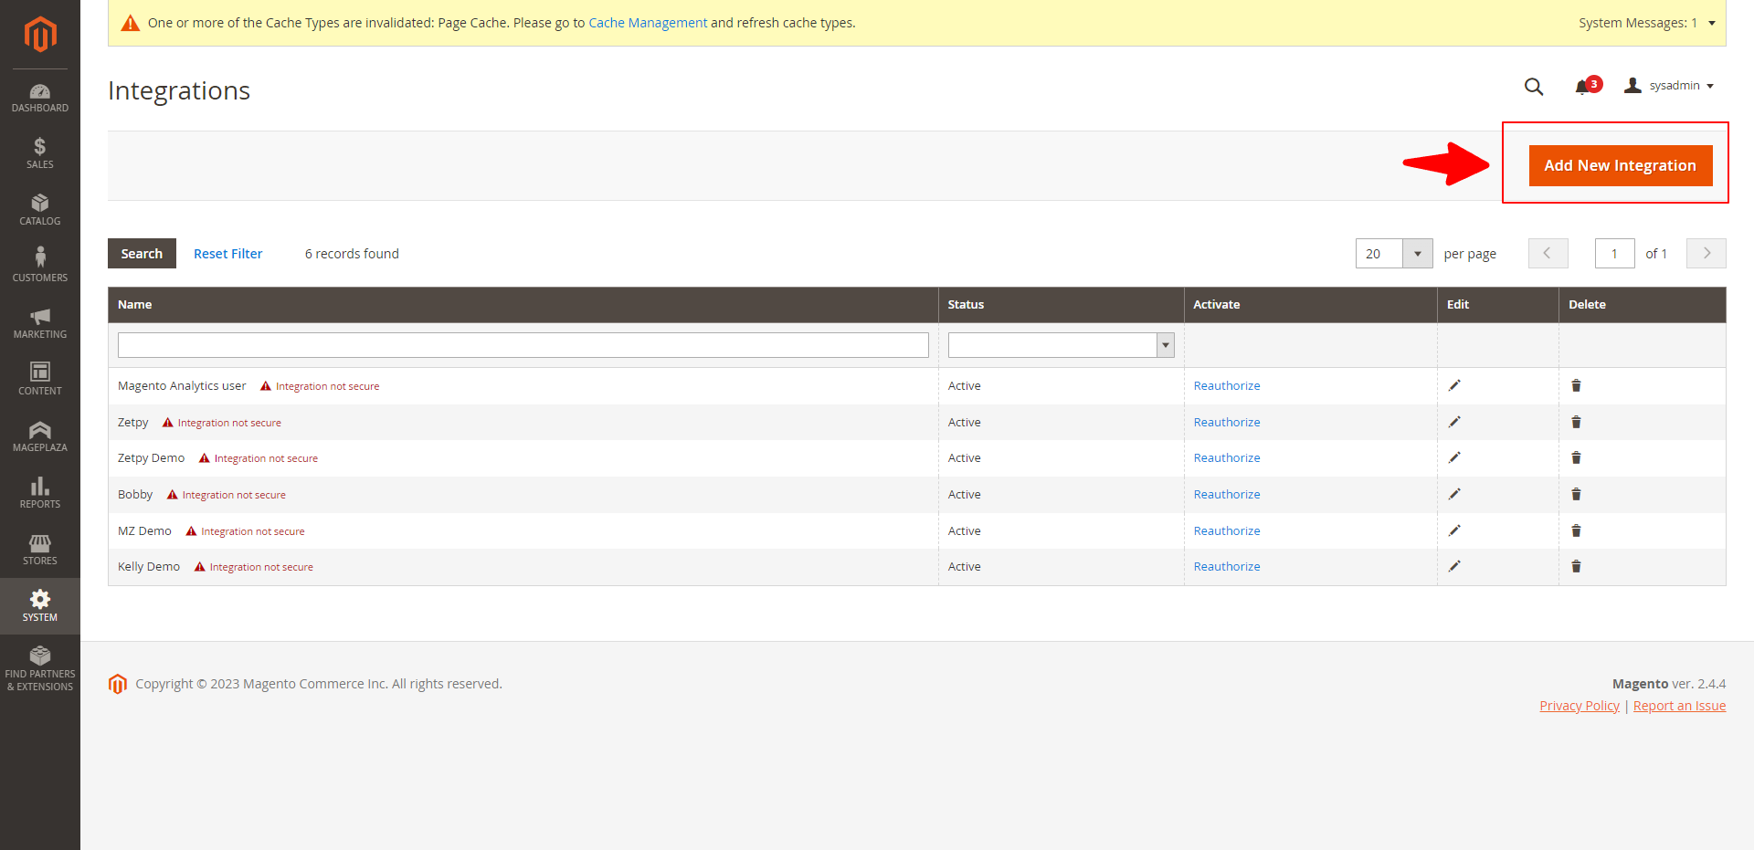Open Find Partners & Extensions
Viewport: 1754px width, 850px height.
point(40,668)
